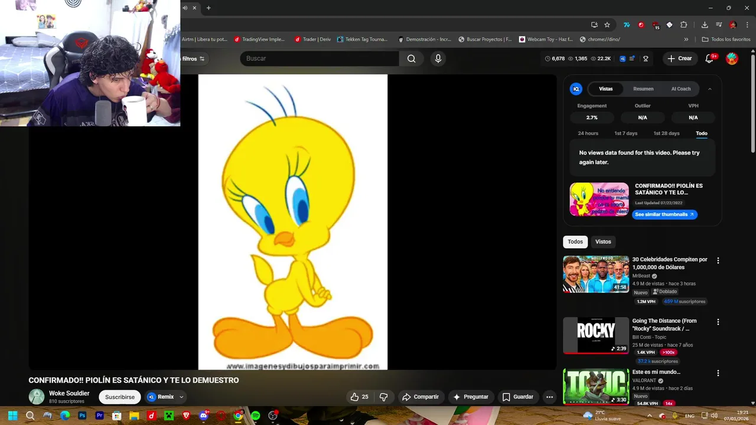Open the TradingView Imple... bookmark
Image resolution: width=756 pixels, height=425 pixels.
tap(259, 40)
